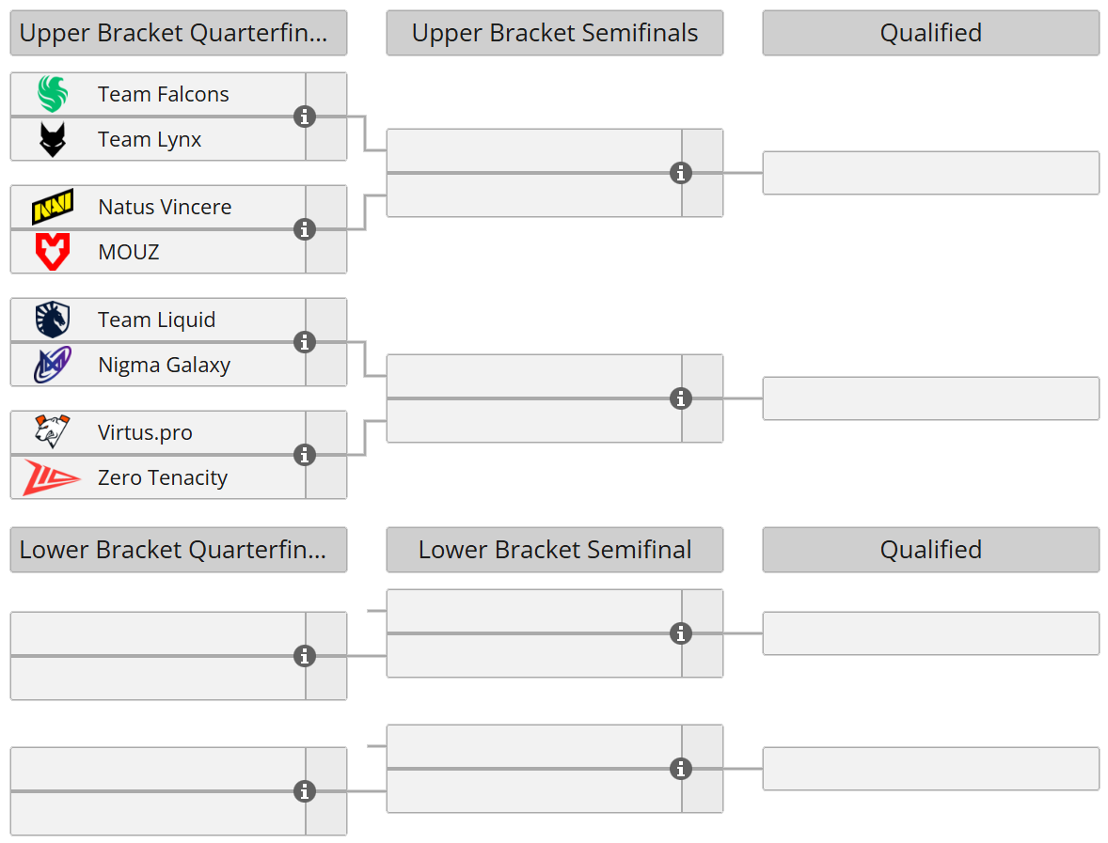The width and height of the screenshot is (1108, 843).
Task: Open match info for Falcons vs Lynx
Action: click(x=304, y=117)
